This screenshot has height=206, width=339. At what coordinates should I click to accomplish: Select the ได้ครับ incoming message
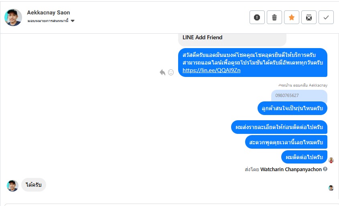click(x=34, y=185)
